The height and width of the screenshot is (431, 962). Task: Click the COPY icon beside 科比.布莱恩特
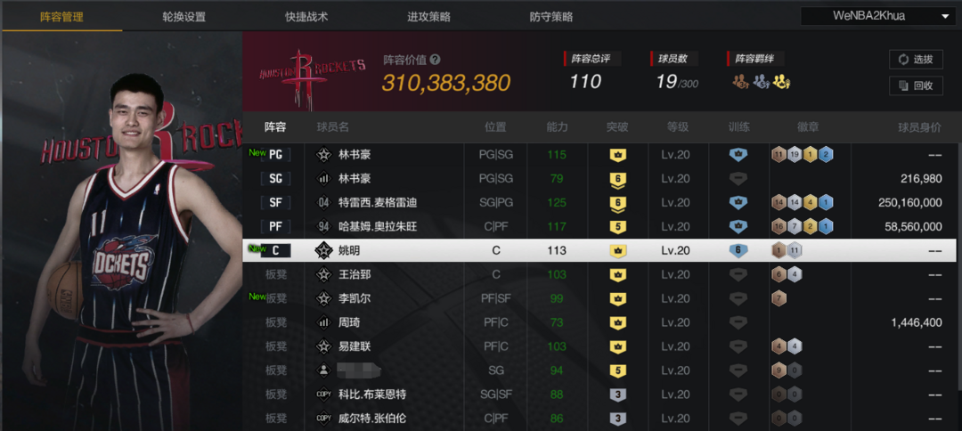(x=323, y=394)
